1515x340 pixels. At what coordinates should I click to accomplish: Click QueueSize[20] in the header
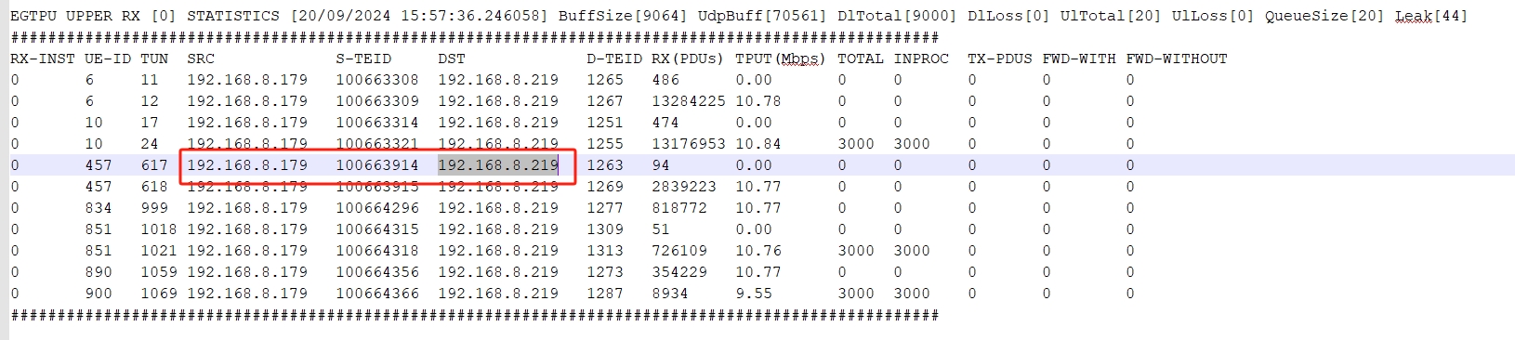pyautogui.click(x=1324, y=16)
